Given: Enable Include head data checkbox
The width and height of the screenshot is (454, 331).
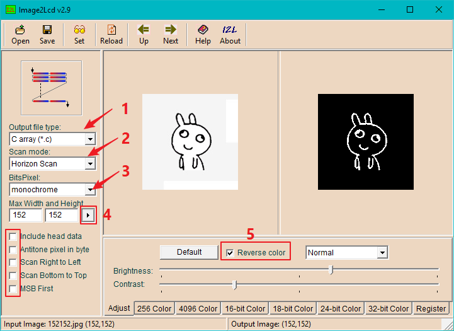Looking at the screenshot, I should click(13, 236).
